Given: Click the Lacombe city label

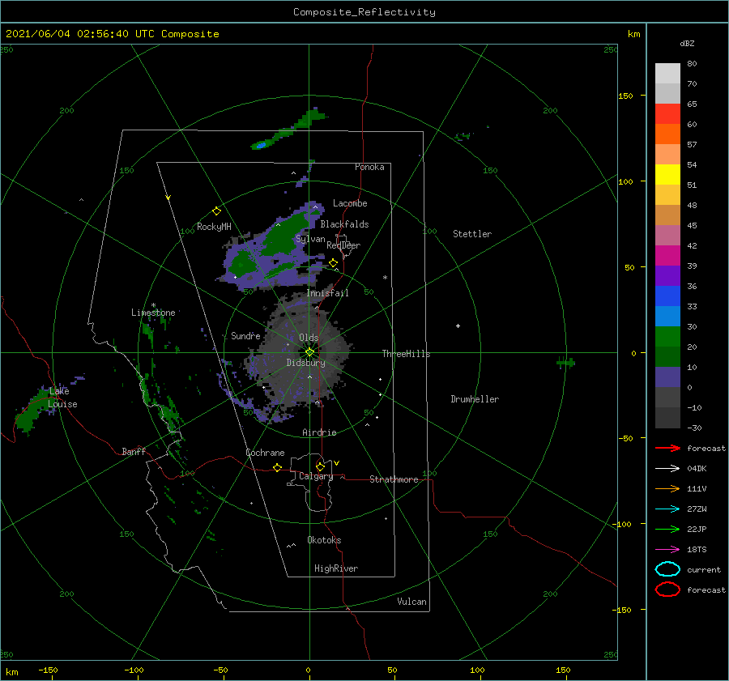Looking at the screenshot, I should [350, 203].
